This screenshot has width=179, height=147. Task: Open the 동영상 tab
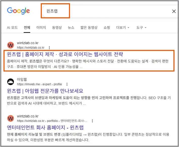(x=57, y=28)
